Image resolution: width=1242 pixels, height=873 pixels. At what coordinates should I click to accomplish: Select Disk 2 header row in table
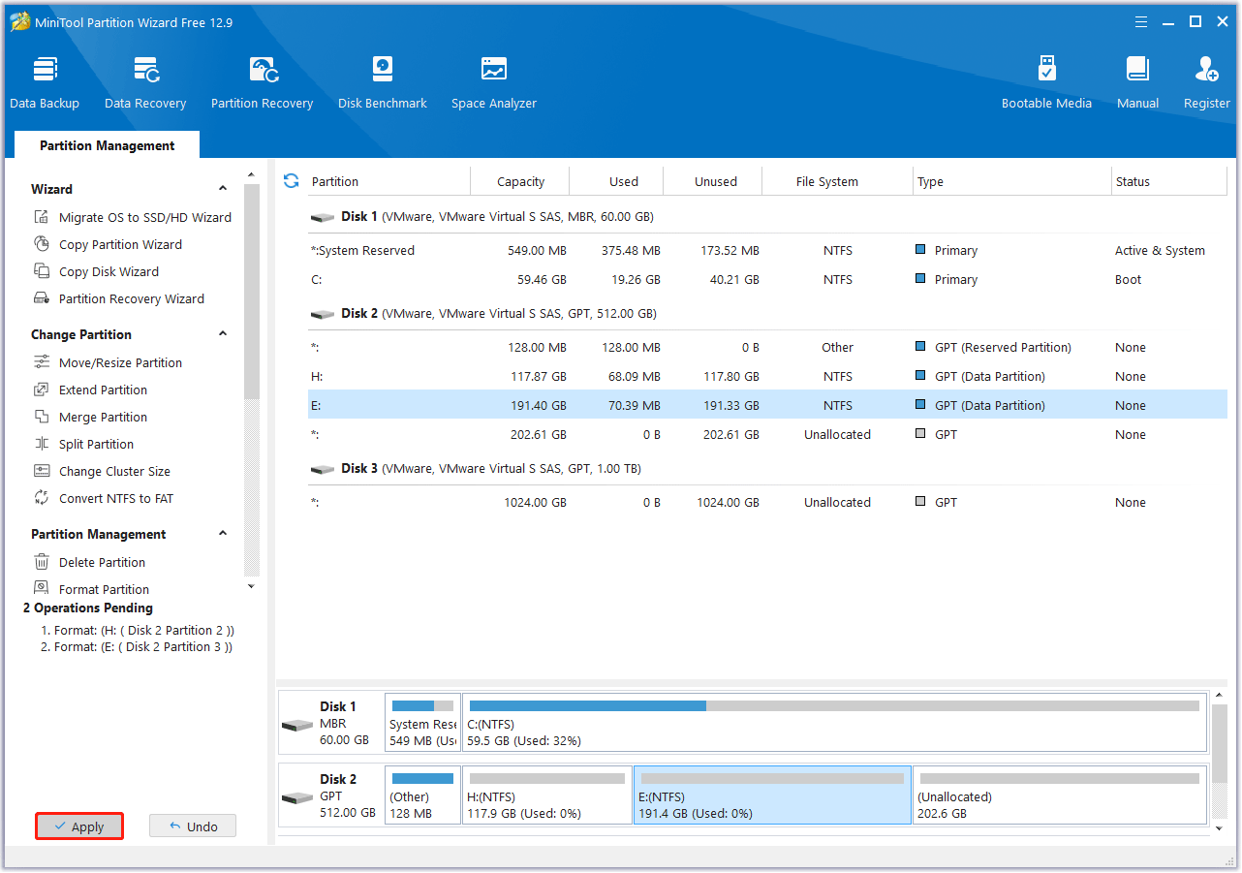[767, 313]
